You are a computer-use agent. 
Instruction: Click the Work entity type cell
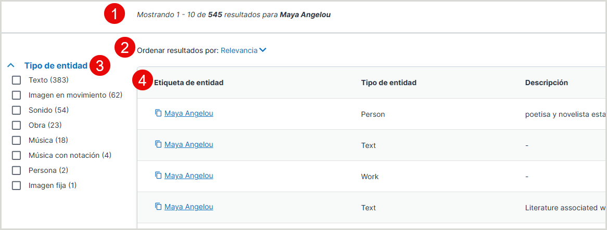370,177
